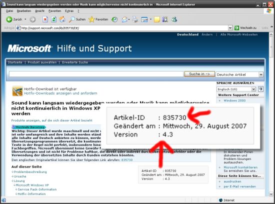Click Wechseln zu go button
275x204 pixels.
coord(245,28)
